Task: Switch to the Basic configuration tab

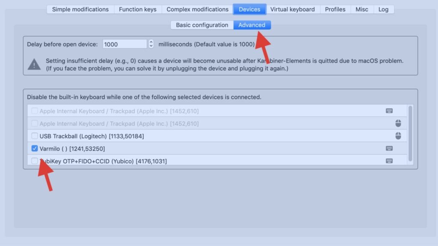Action: (201, 25)
